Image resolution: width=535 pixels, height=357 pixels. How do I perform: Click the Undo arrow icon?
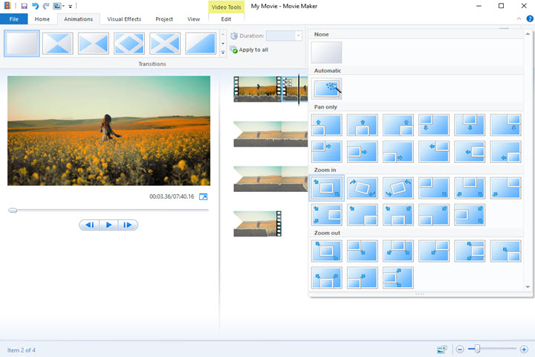[35, 6]
